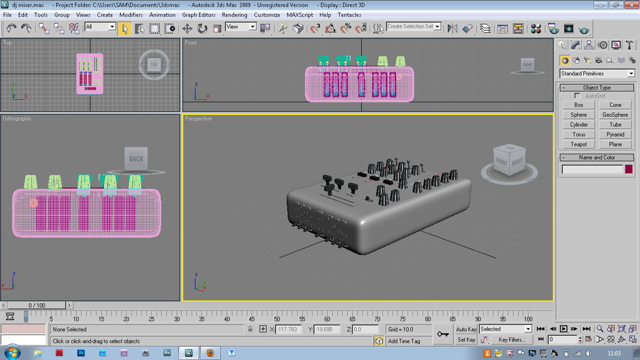This screenshot has width=640, height=360.
Task: Activate the Select Object arrow tool
Action: click(x=125, y=28)
